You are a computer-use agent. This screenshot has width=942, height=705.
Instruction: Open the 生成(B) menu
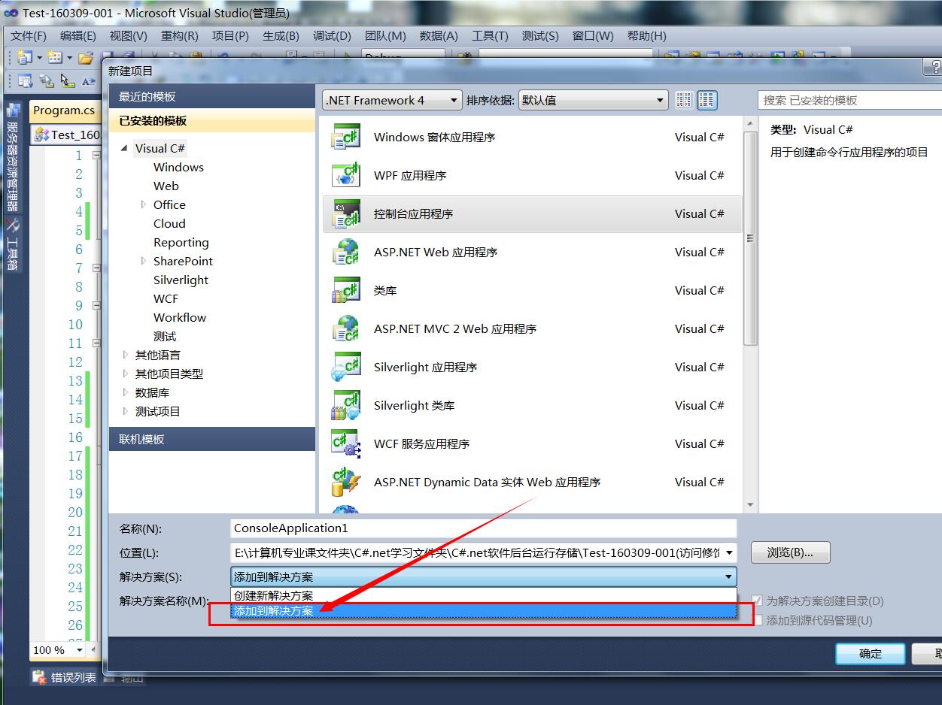(281, 35)
